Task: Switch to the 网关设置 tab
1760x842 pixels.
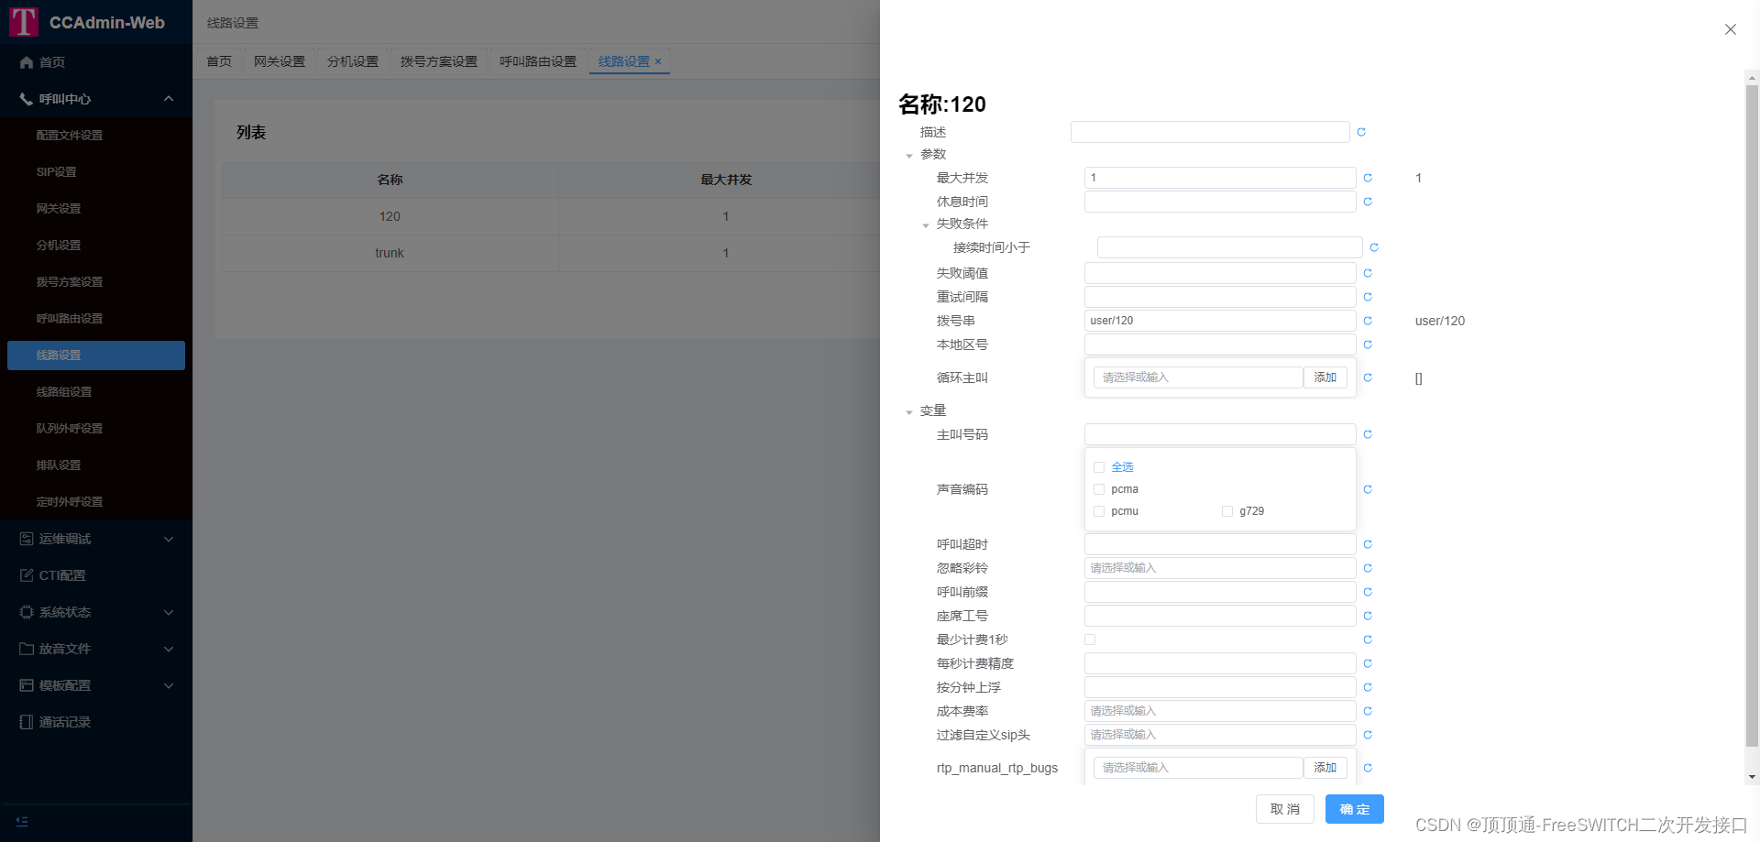Action: [279, 61]
